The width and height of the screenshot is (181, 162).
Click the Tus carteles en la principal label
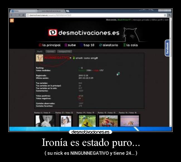coord(49,86)
